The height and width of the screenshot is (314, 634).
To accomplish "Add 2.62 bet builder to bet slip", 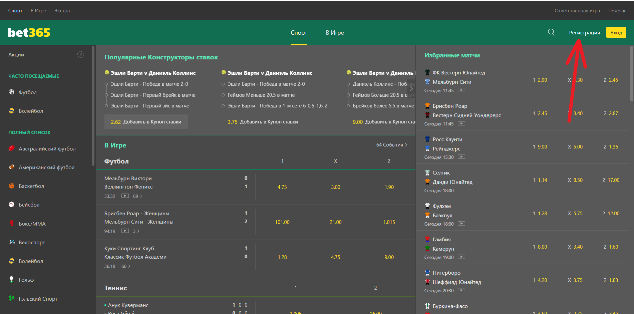I will pos(146,122).
